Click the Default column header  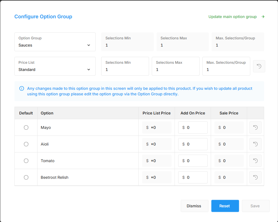tap(26, 113)
